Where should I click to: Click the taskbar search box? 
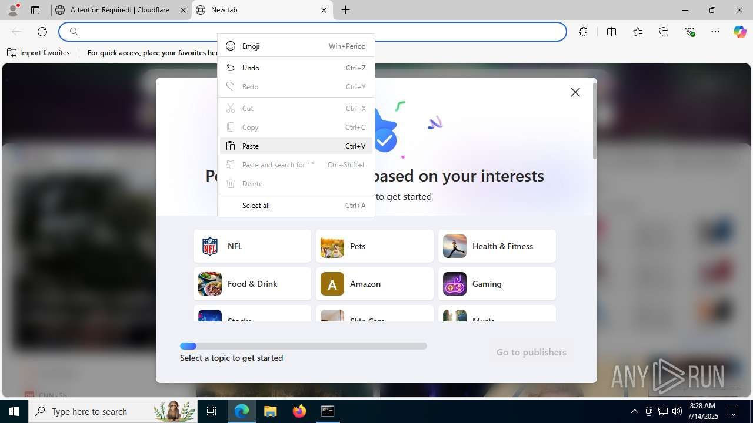[114, 411]
